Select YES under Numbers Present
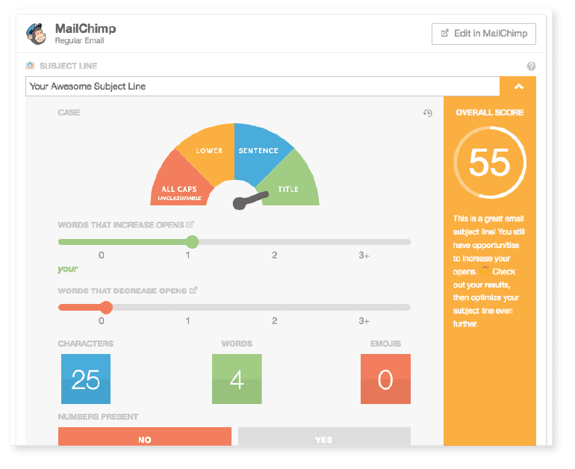 point(323,439)
